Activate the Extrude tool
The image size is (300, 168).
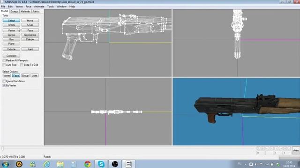[11, 49]
